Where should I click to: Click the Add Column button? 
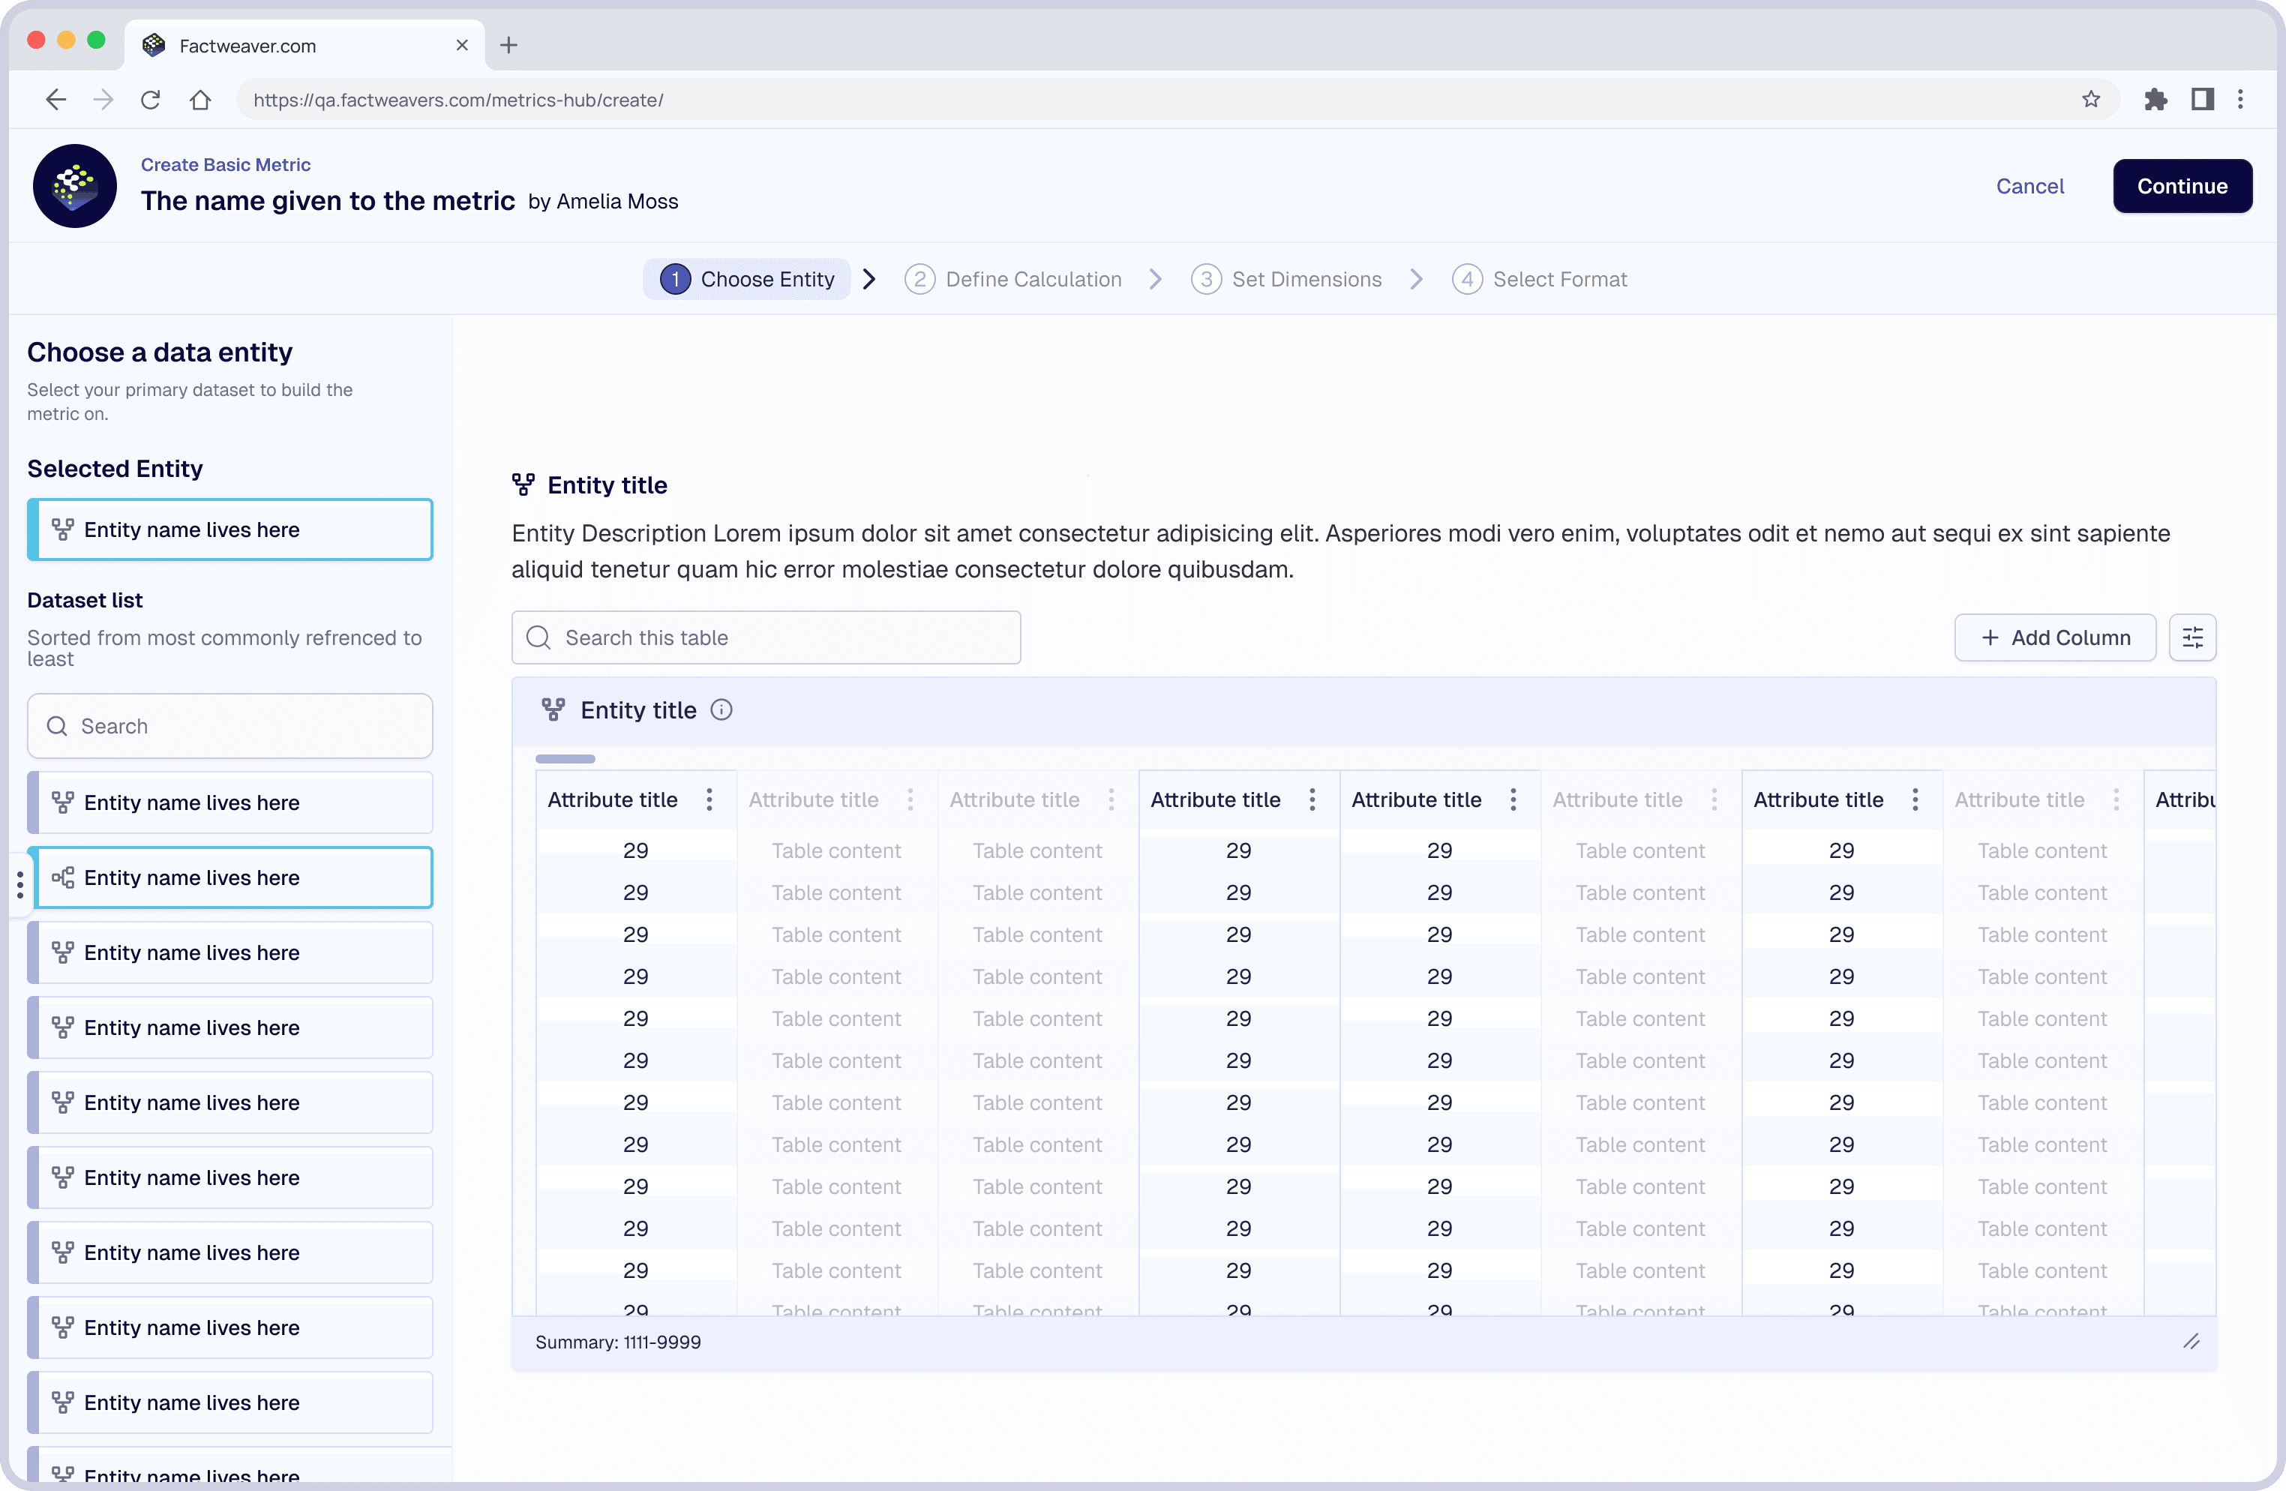tap(2056, 638)
